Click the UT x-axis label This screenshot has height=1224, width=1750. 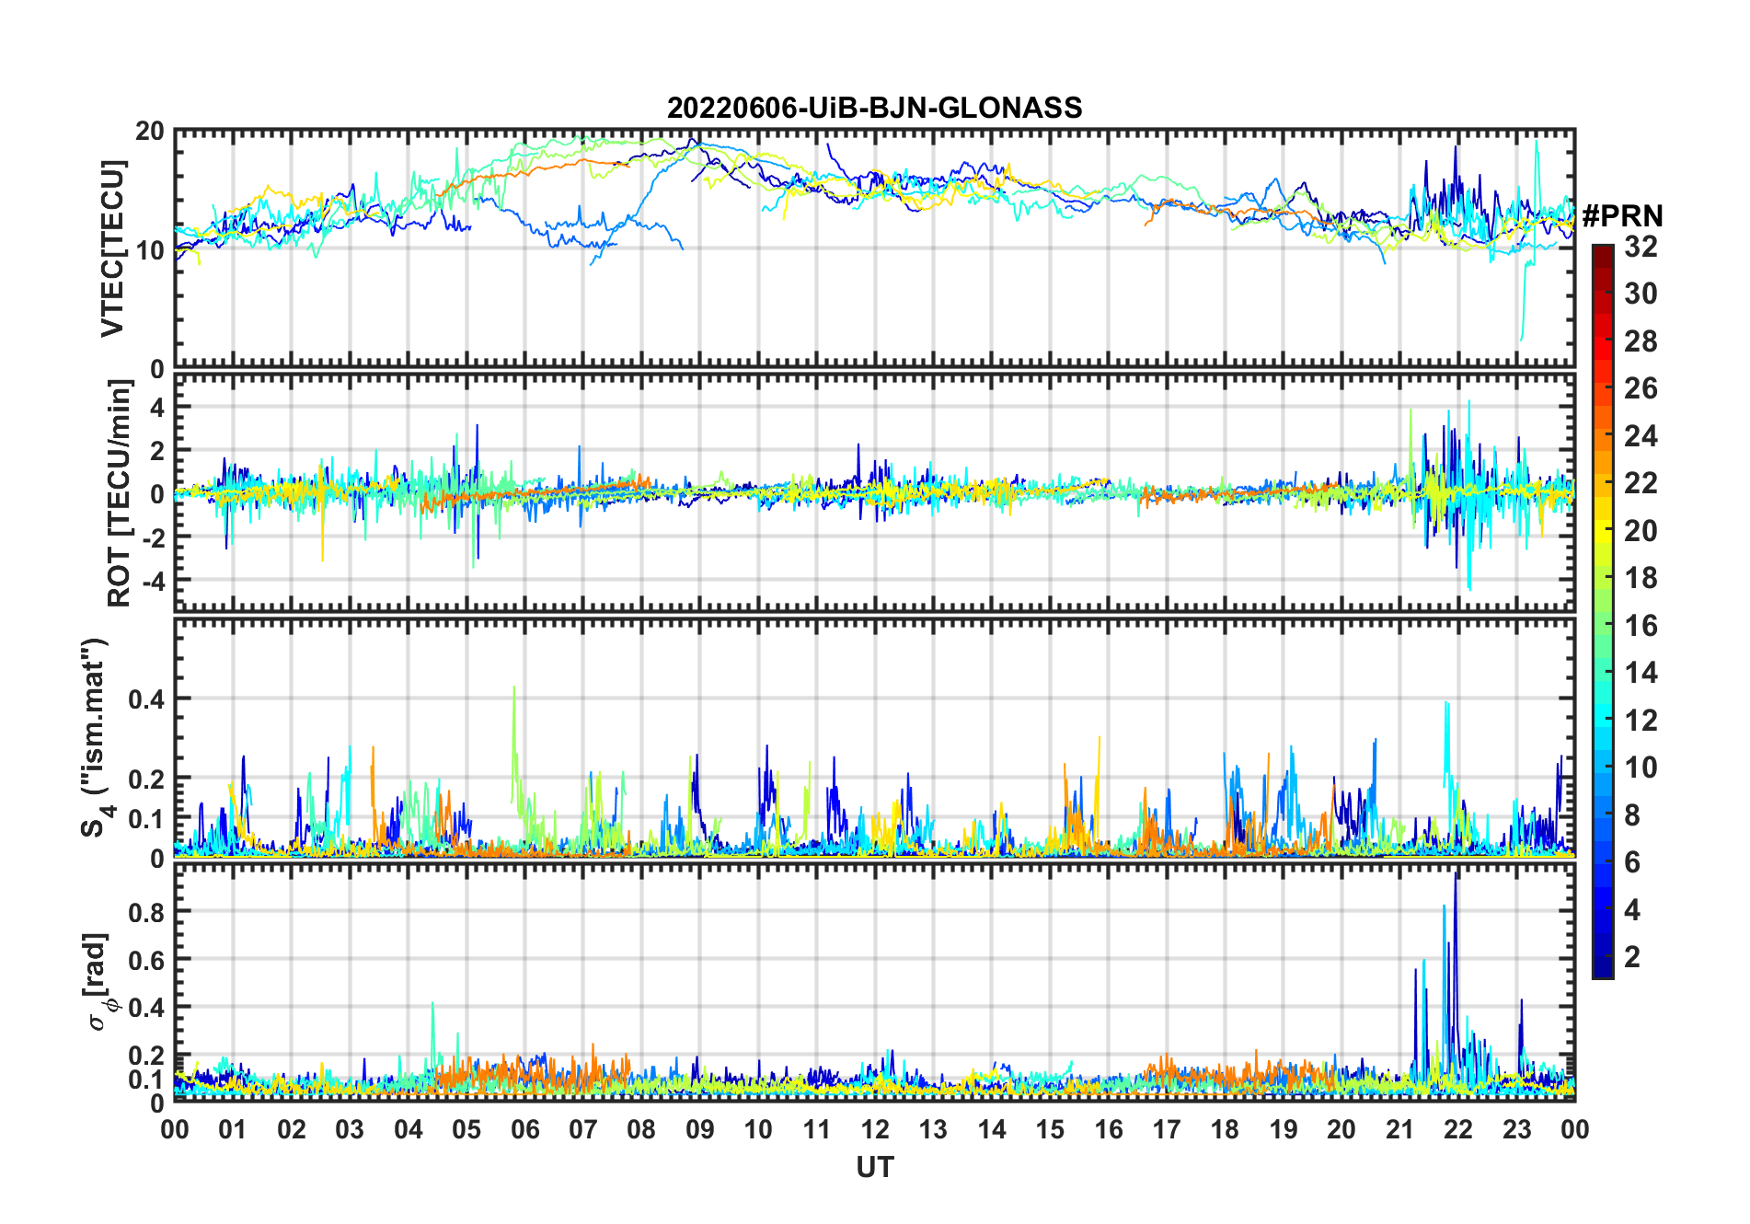tap(874, 1168)
